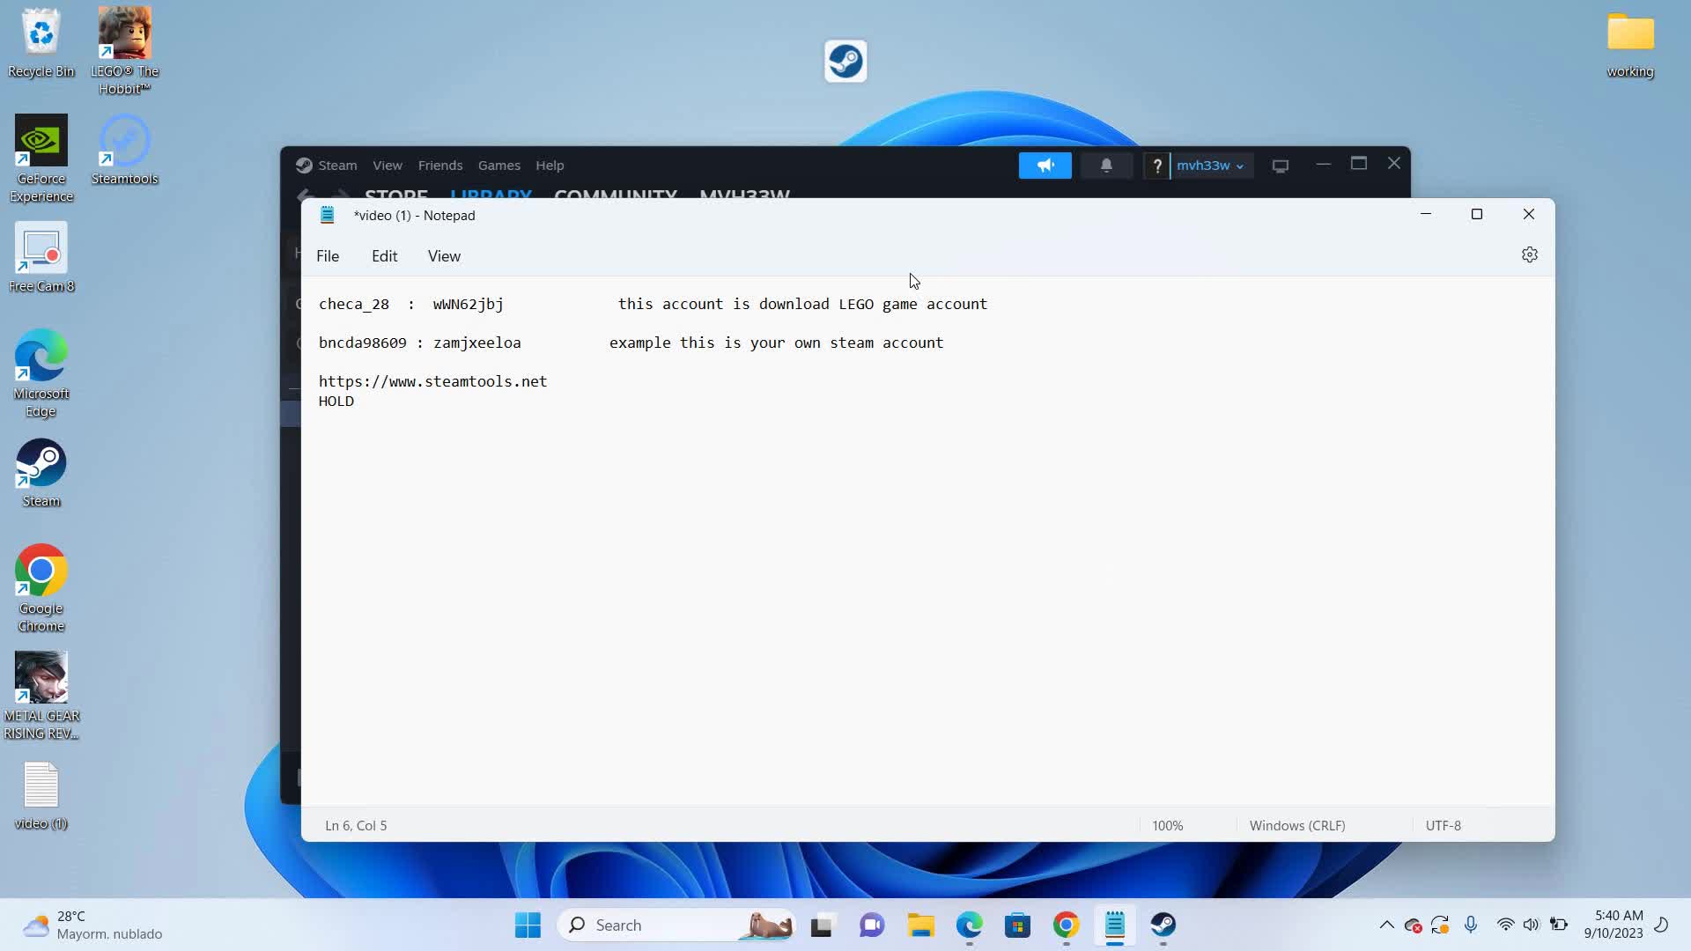This screenshot has width=1691, height=951.
Task: Open Steam notifications bell
Action: coord(1106,165)
